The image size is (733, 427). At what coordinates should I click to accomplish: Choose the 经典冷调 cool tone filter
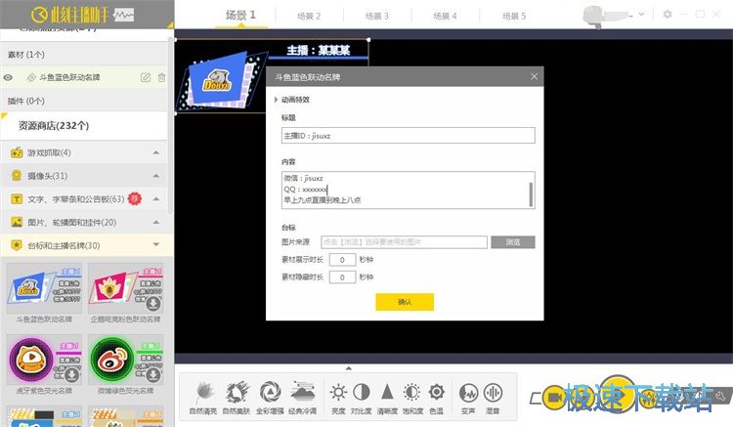coord(303,392)
